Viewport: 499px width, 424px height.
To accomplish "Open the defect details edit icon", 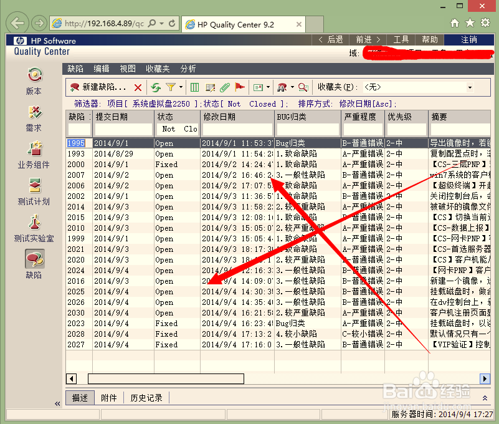I will tap(210, 87).
